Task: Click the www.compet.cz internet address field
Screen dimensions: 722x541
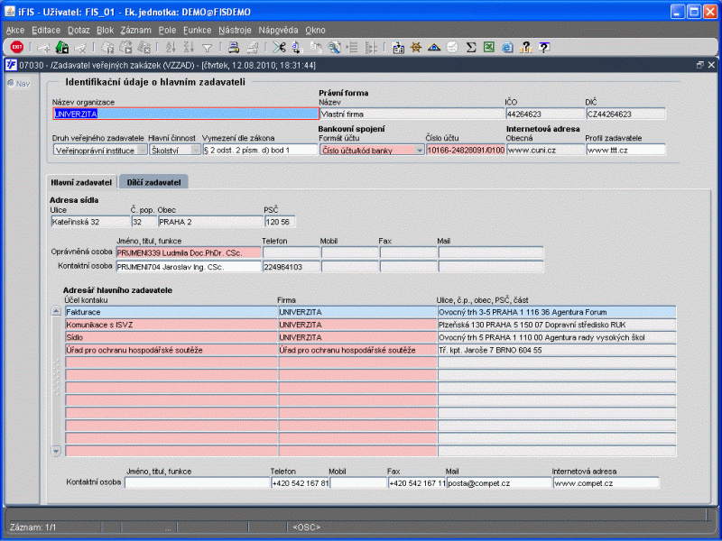Action: click(606, 483)
